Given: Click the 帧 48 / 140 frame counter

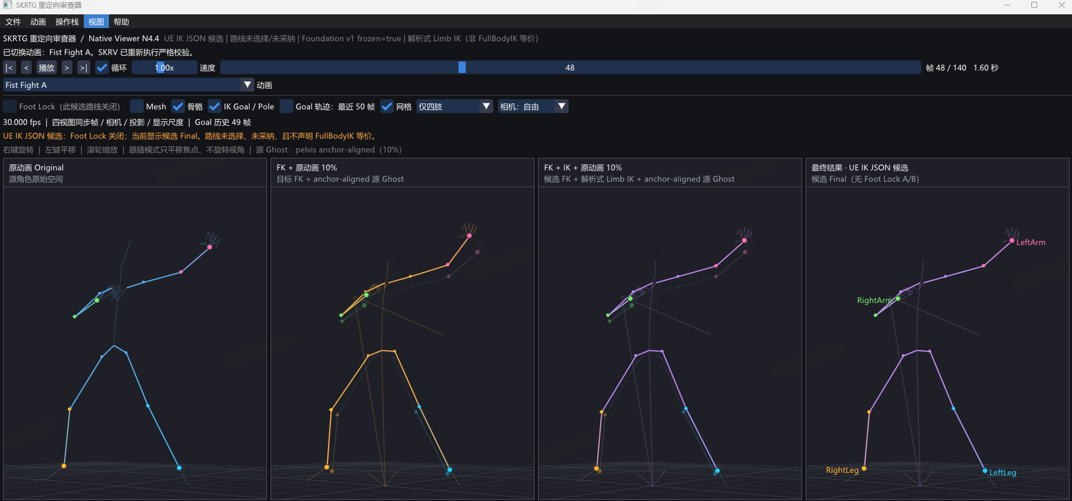Looking at the screenshot, I should (946, 68).
